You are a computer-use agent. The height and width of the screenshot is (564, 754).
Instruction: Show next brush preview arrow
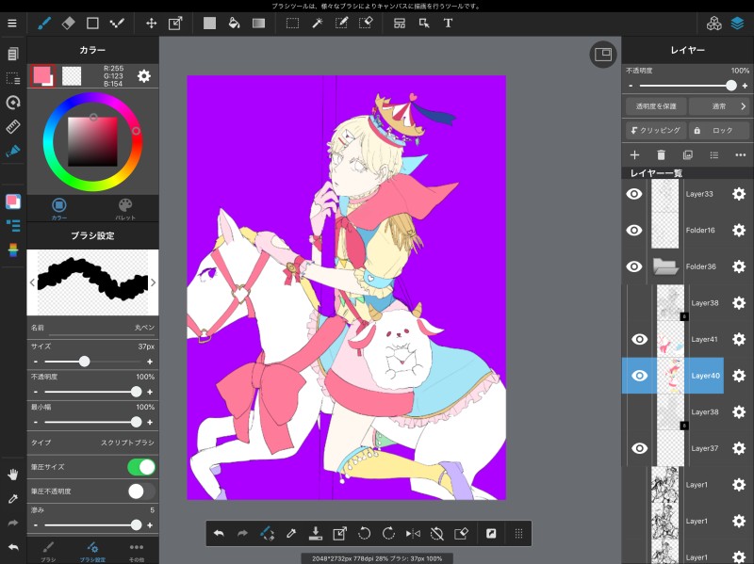click(153, 282)
